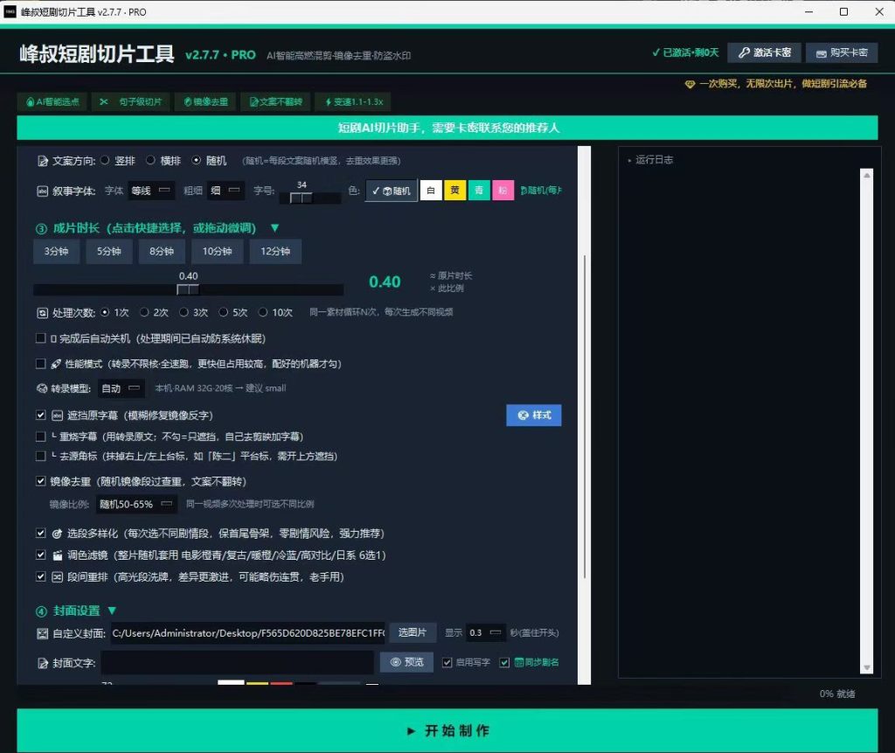Viewport: 895px width, 753px height.
Task: Open the 粗细 细 dropdown
Action: point(226,191)
